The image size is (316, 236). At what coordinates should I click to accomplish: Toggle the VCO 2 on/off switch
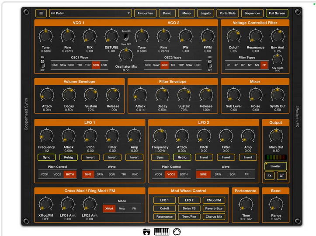(210, 63)
